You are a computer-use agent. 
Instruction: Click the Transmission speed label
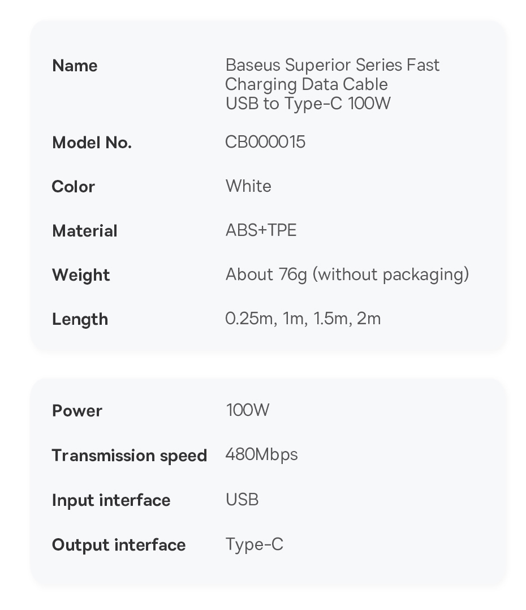130,456
